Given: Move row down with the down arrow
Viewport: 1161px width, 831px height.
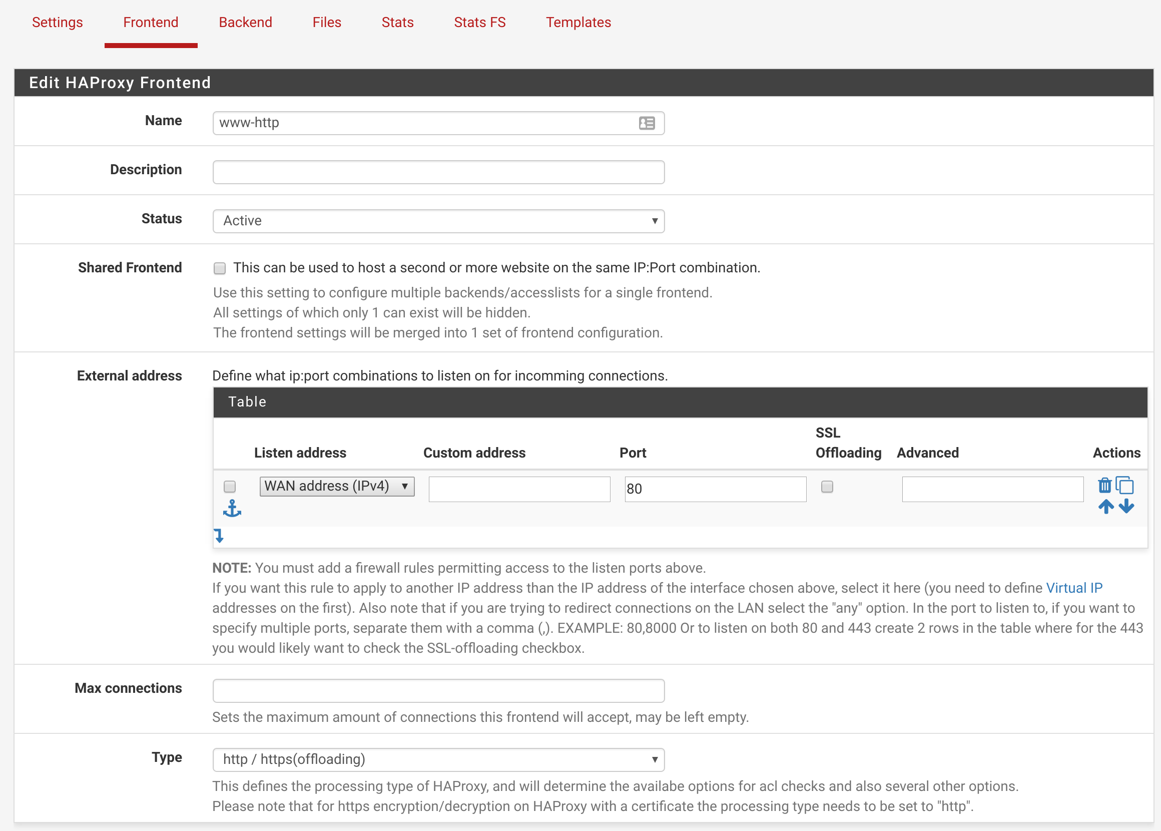Looking at the screenshot, I should coord(1126,507).
